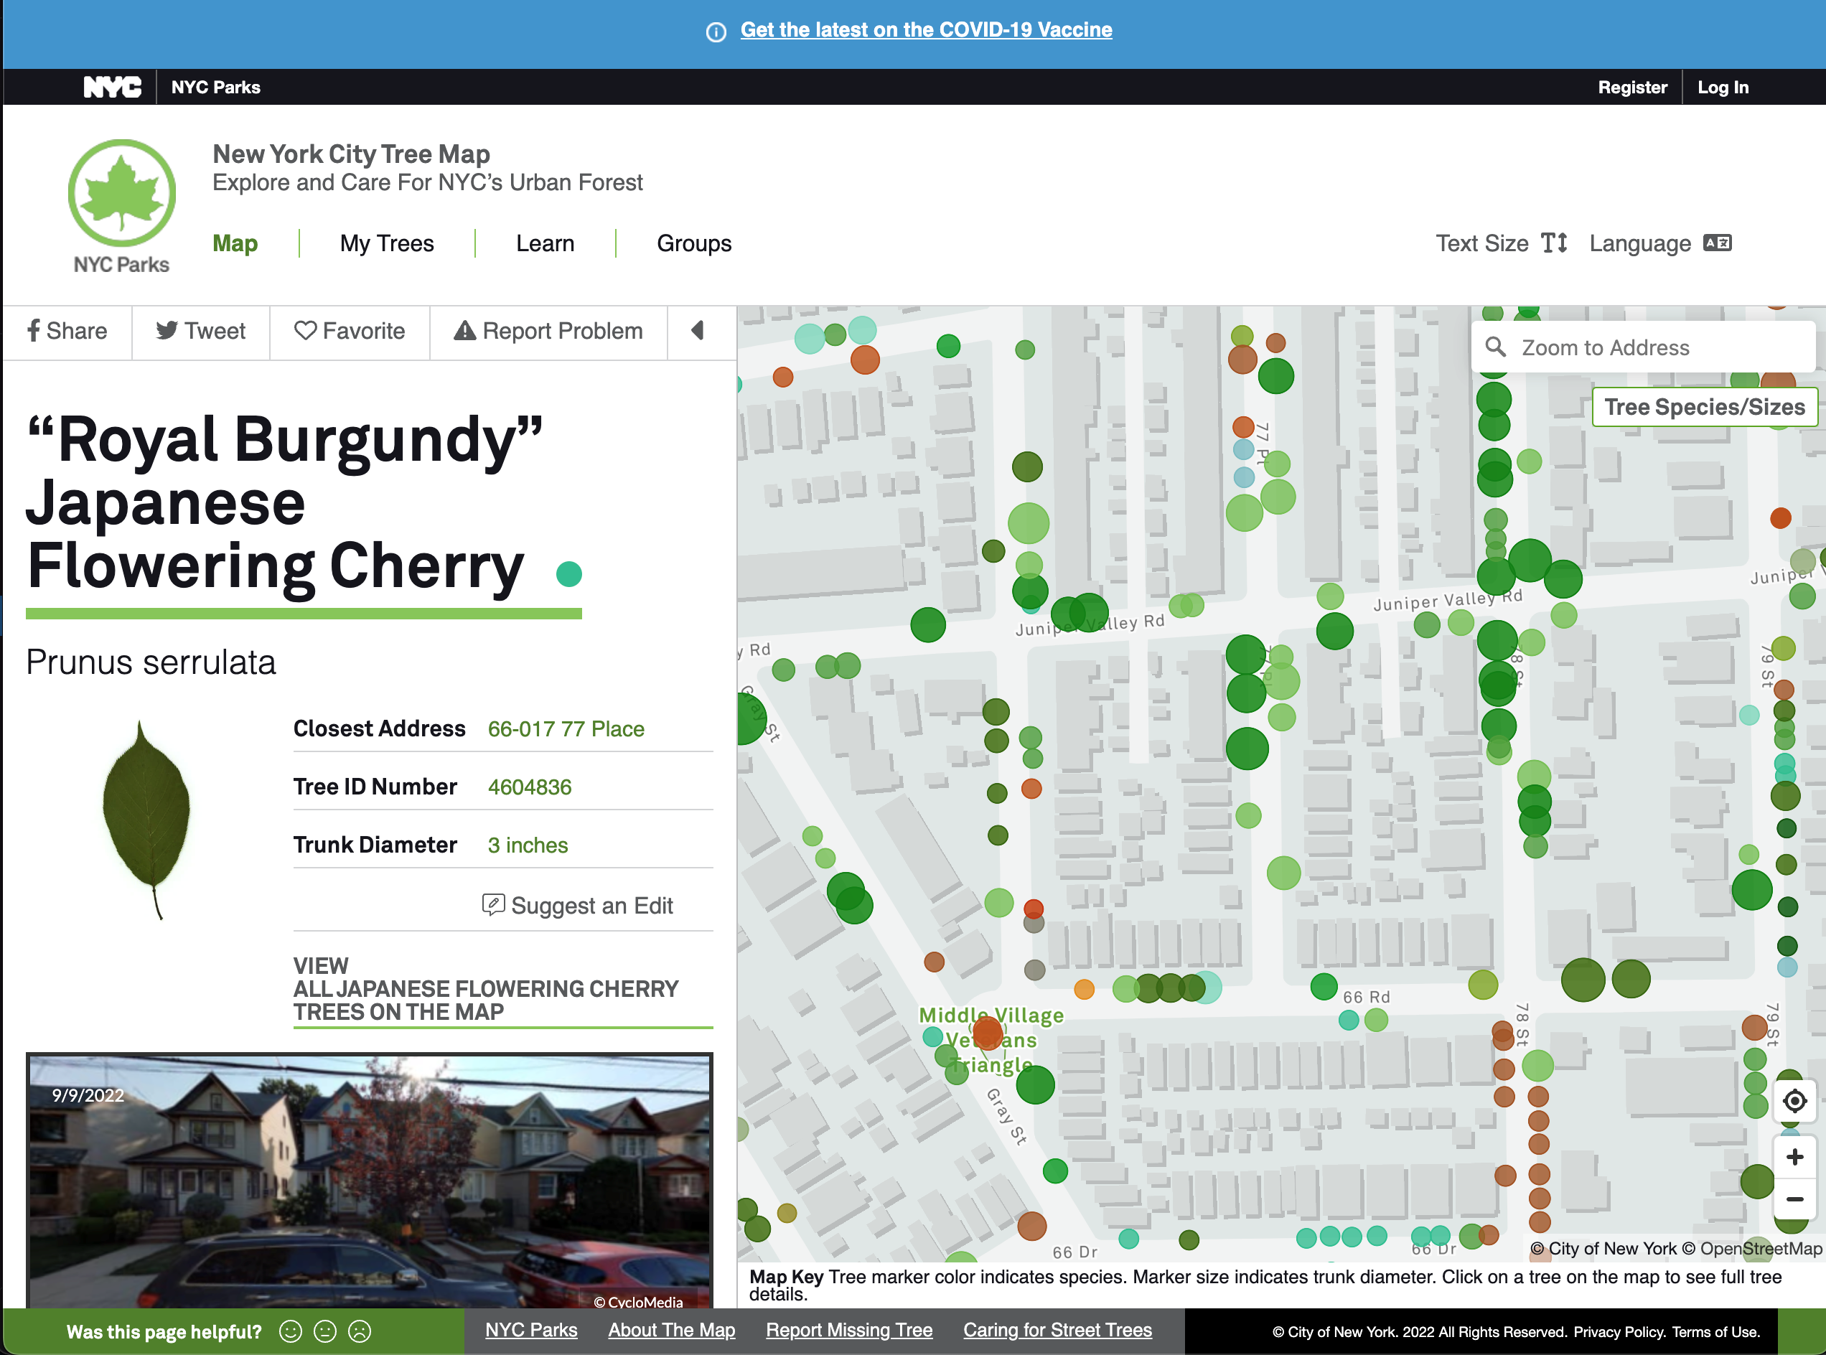The image size is (1826, 1355).
Task: Click the Facebook Share icon button
Action: point(34,331)
